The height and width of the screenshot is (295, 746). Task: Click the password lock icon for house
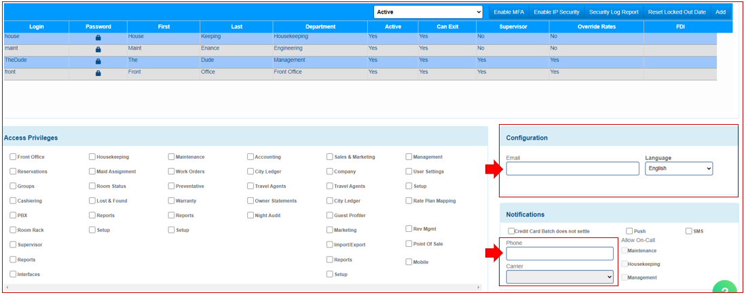coord(98,38)
